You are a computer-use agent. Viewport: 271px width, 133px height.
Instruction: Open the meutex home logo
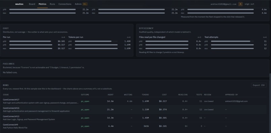19,4
